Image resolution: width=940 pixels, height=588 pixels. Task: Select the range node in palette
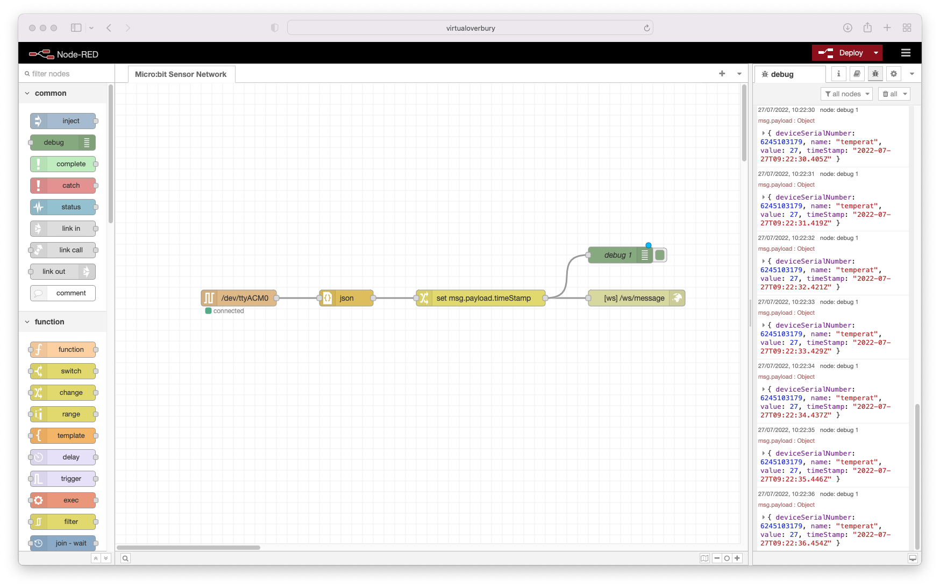[63, 414]
